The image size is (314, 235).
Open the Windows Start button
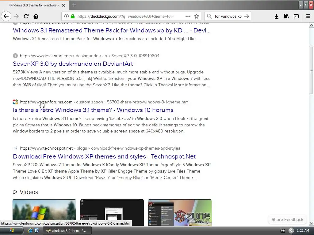click(12, 231)
